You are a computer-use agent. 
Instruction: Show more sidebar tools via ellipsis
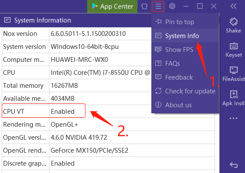pyautogui.click(x=233, y=119)
